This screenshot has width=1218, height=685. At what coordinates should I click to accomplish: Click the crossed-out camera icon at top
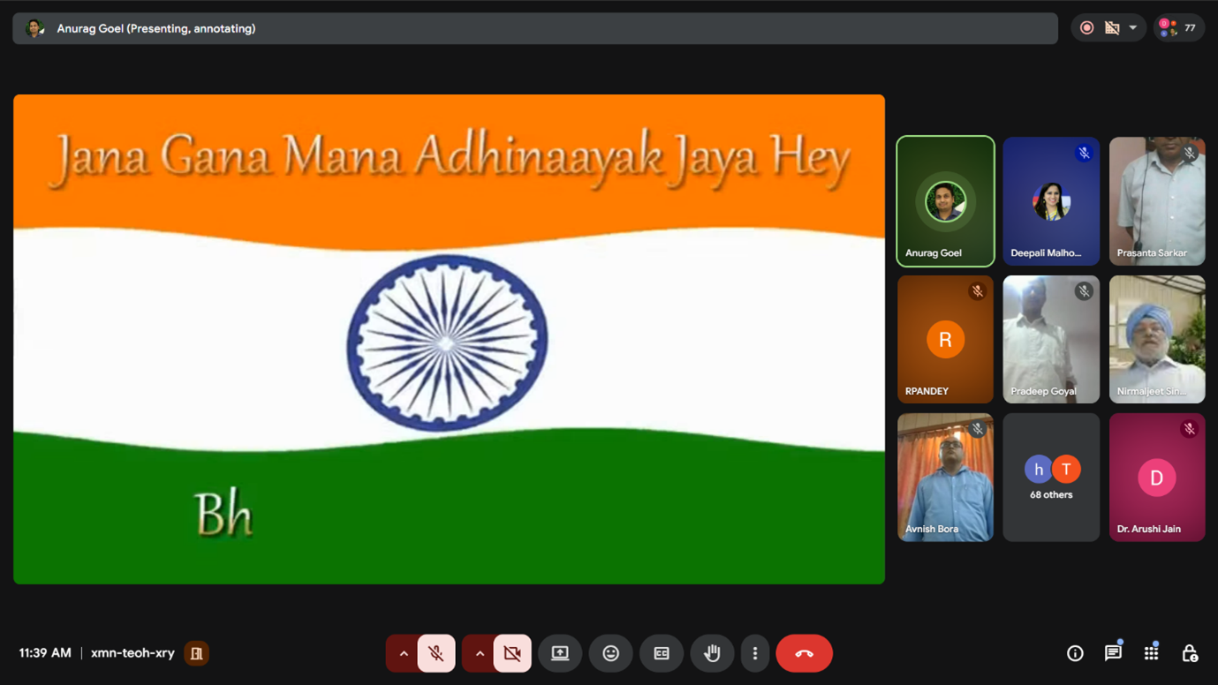pyautogui.click(x=1112, y=28)
